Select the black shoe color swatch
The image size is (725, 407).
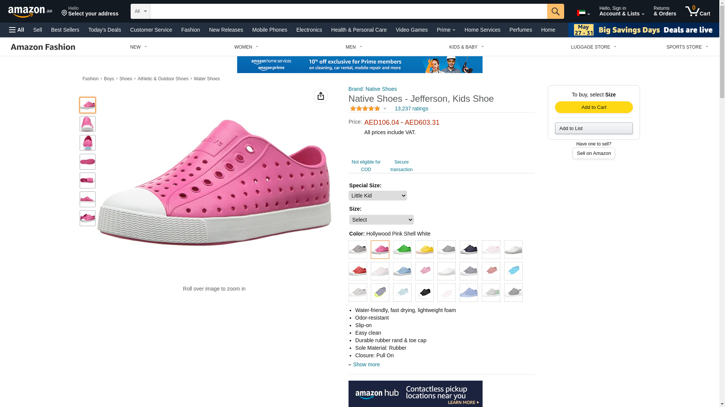pos(424,293)
